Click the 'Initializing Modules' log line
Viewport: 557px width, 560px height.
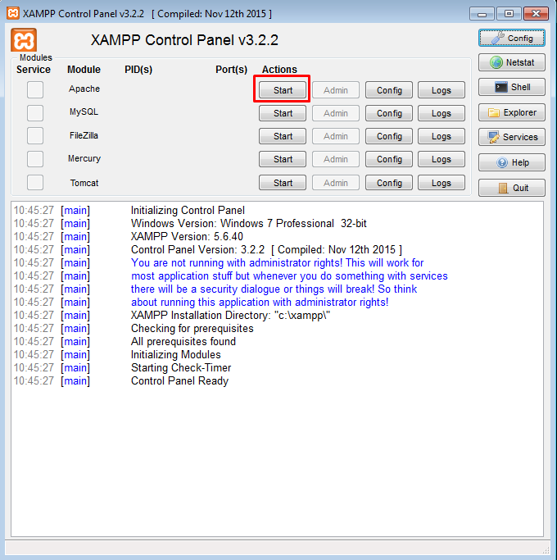pos(176,355)
